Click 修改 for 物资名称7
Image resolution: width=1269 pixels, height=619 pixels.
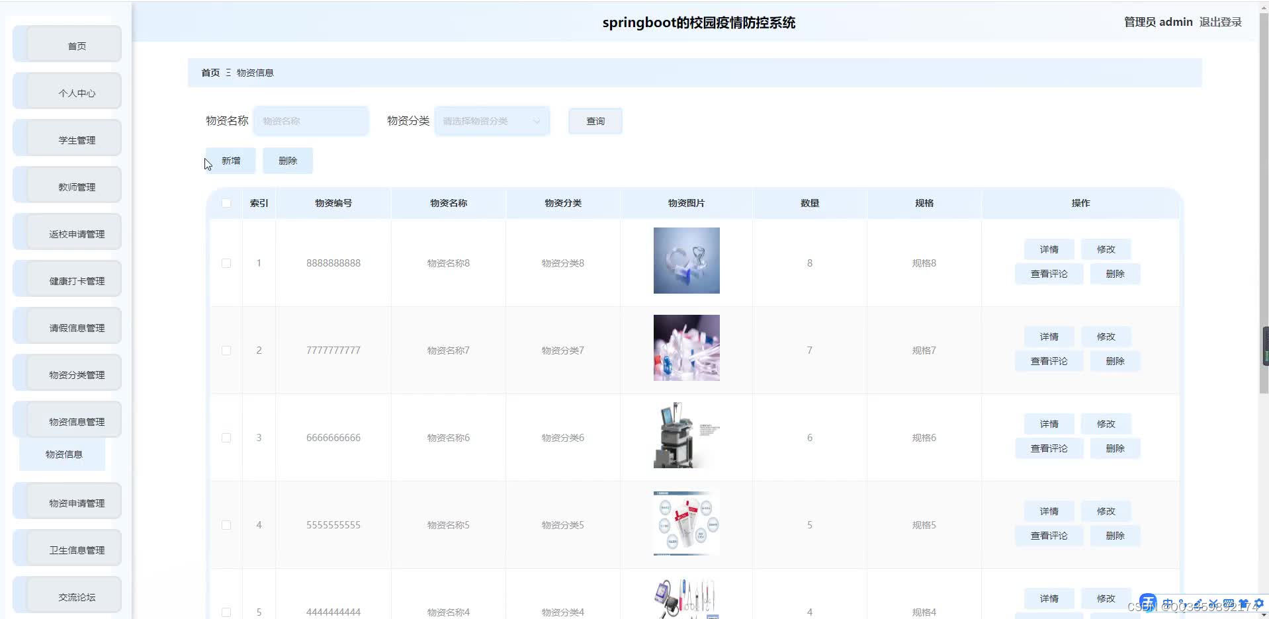[1106, 337]
